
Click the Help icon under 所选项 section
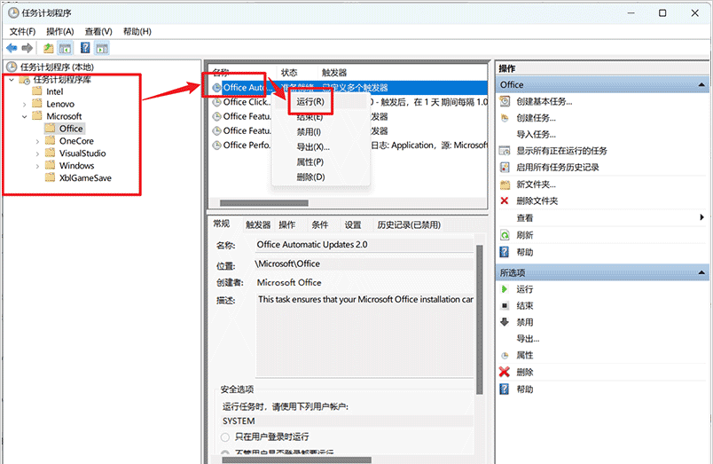pyautogui.click(x=505, y=389)
